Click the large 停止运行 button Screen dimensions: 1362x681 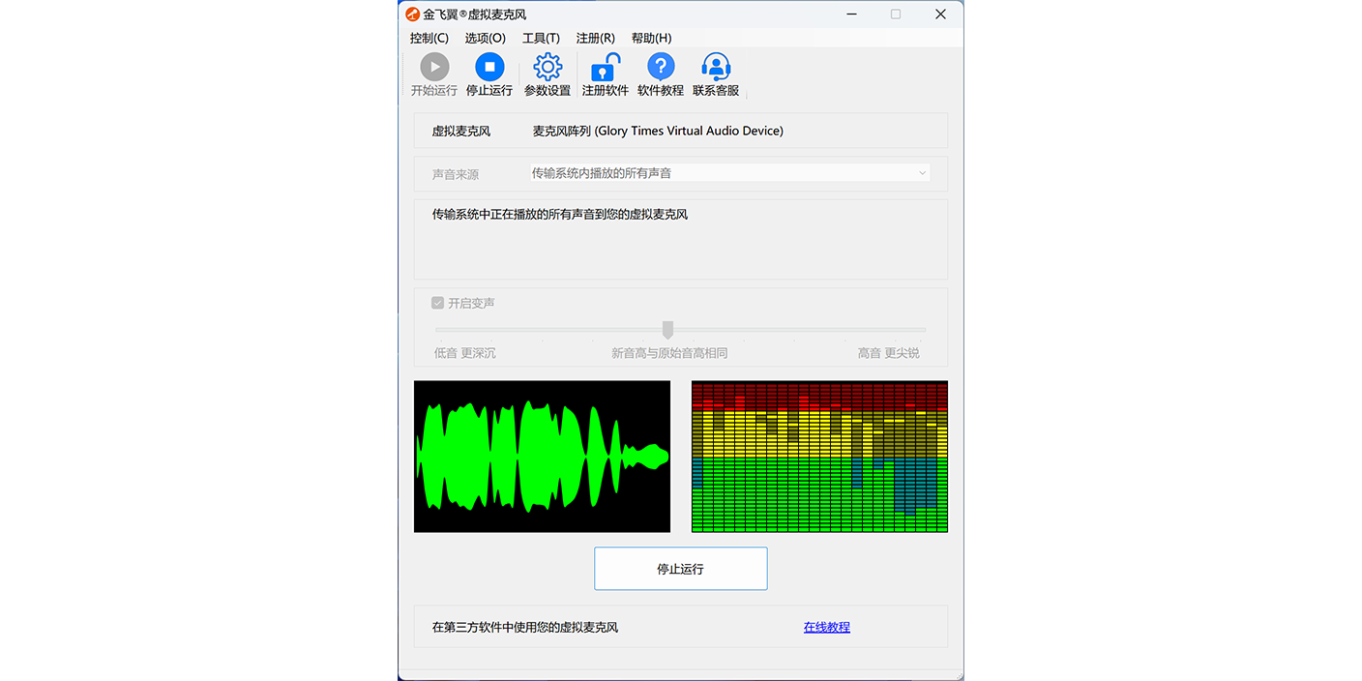[680, 569]
